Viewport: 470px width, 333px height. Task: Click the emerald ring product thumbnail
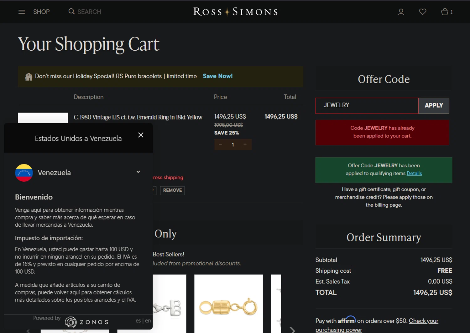(43, 118)
